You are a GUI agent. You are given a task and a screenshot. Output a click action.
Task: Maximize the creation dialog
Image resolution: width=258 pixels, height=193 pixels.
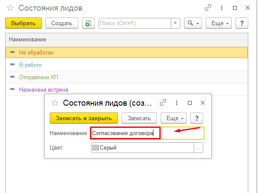pyautogui.click(x=190, y=103)
